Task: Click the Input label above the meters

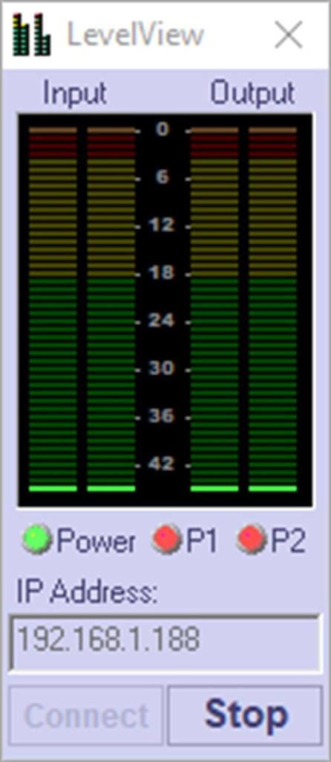Action: [x=75, y=93]
